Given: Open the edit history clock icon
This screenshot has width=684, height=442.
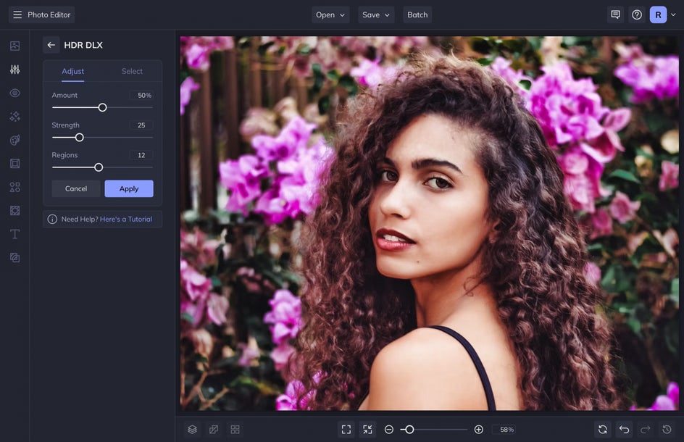Looking at the screenshot, I should pyautogui.click(x=667, y=430).
